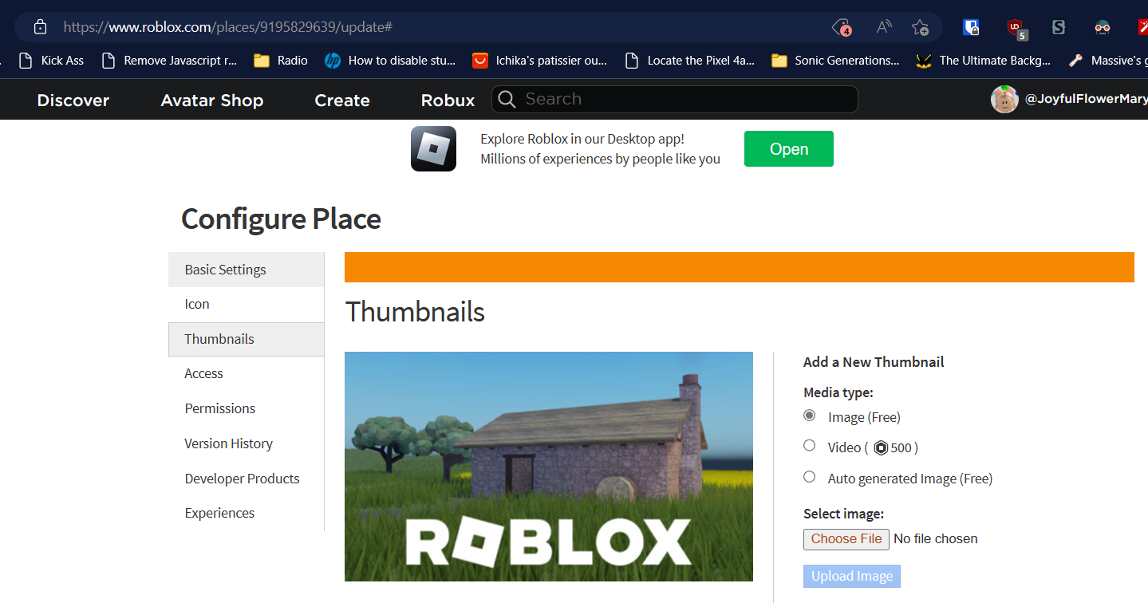
Task: Open the uBlock Origin extension icon
Action: tap(1016, 29)
